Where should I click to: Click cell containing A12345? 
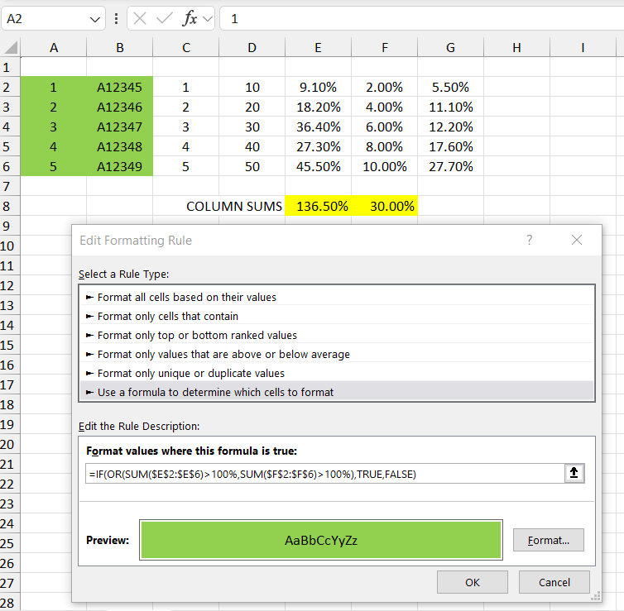[x=120, y=87]
